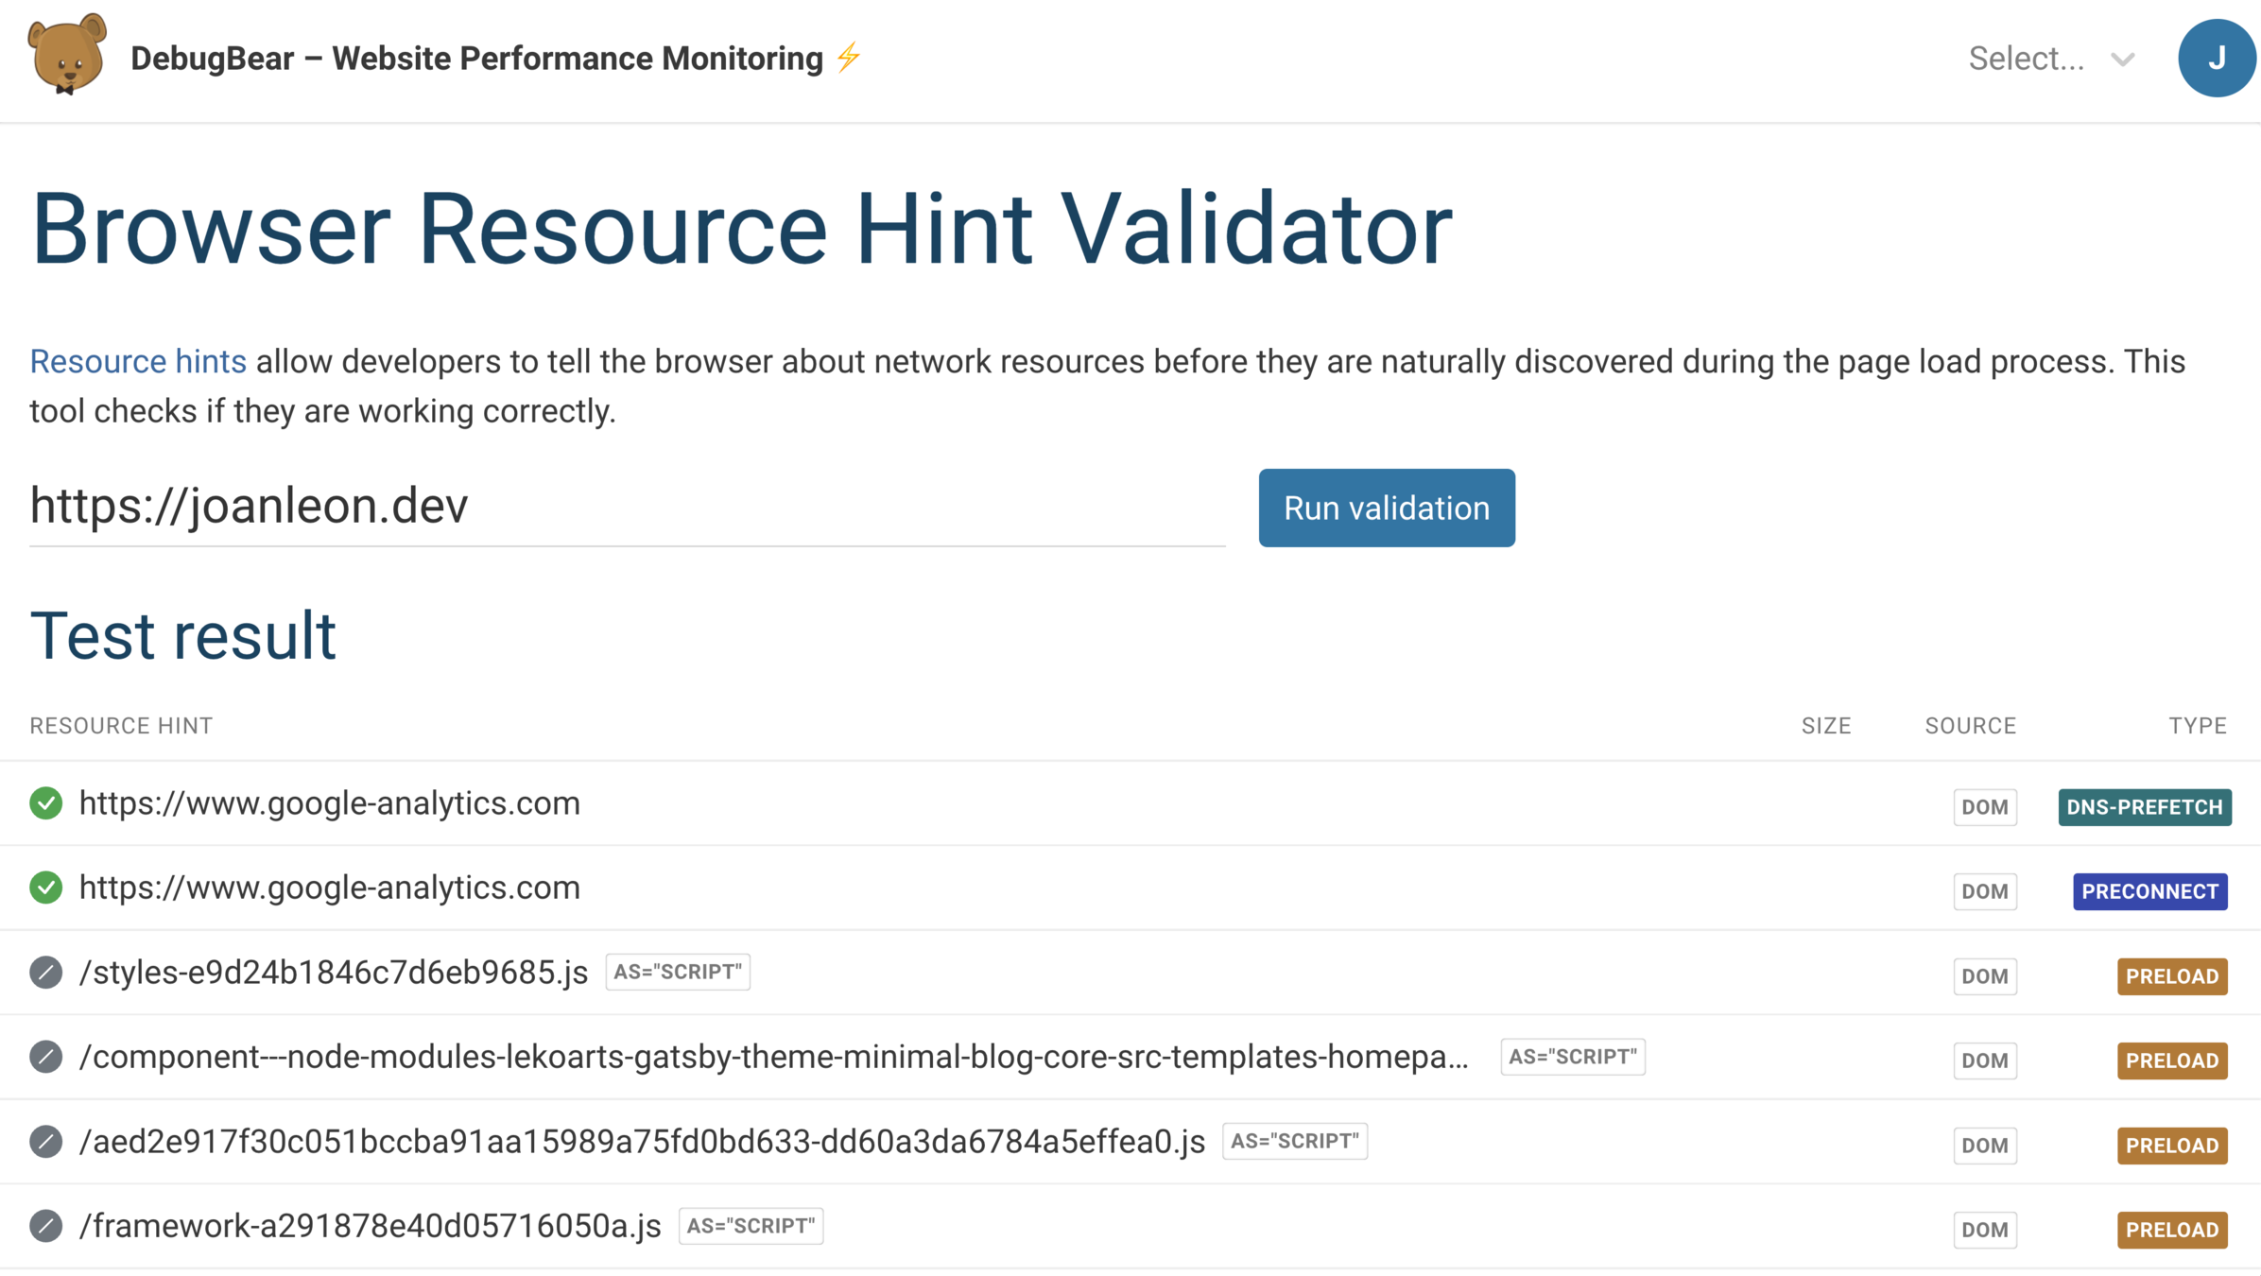
Task: Click gray status icon beside framework-a291878e40d05716050a.js
Action: 45,1226
